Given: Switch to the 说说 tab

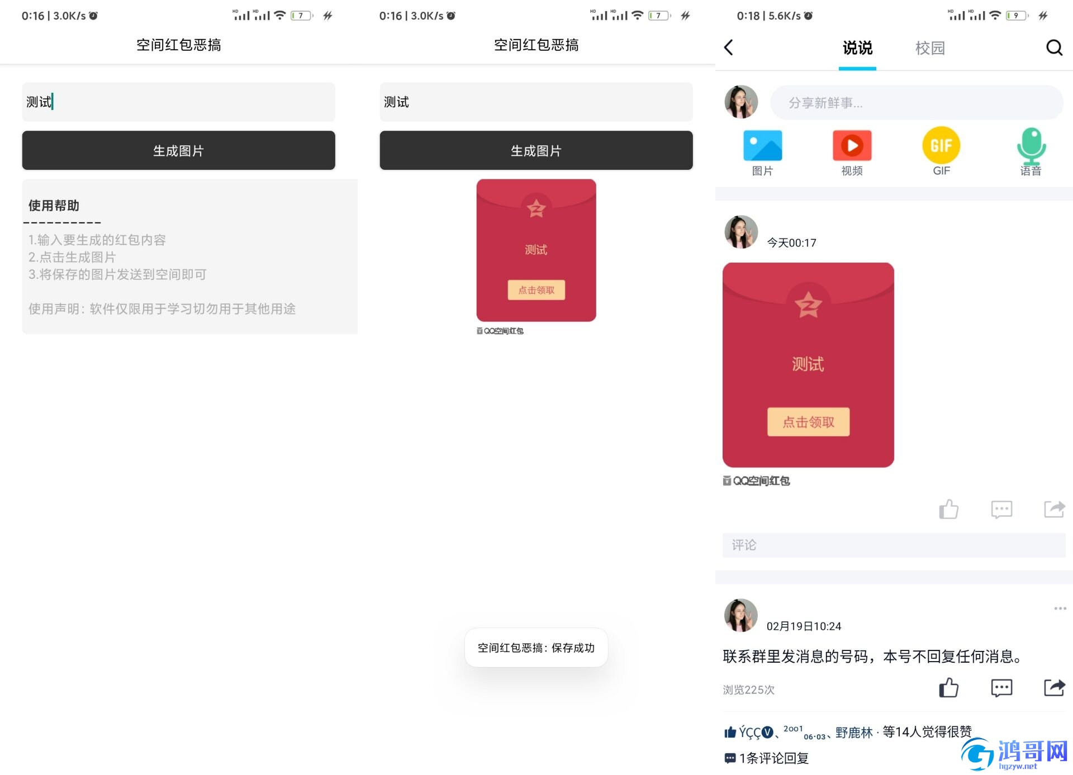Looking at the screenshot, I should pyautogui.click(x=857, y=48).
